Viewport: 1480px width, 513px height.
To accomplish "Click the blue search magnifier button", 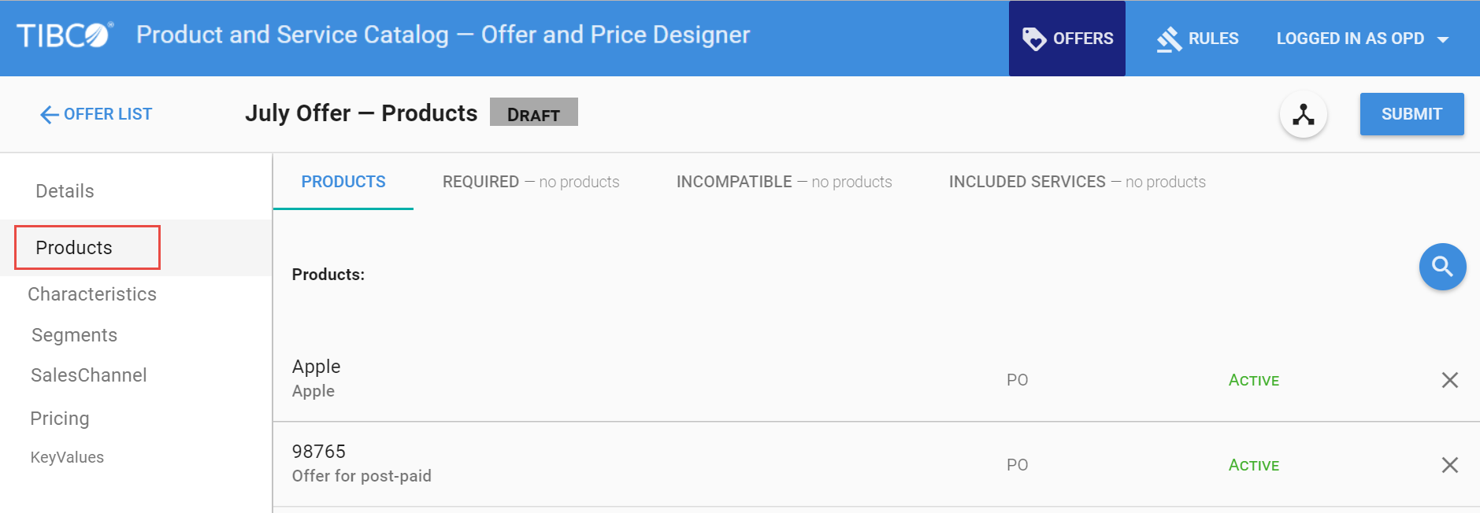I will tap(1441, 267).
